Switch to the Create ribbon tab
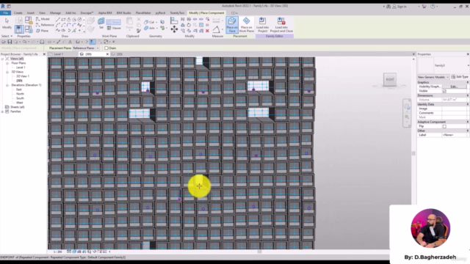470x264 pixels. pos(18,13)
